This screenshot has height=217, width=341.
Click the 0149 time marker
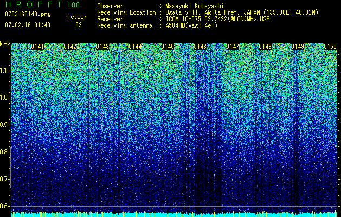[x=298, y=47]
